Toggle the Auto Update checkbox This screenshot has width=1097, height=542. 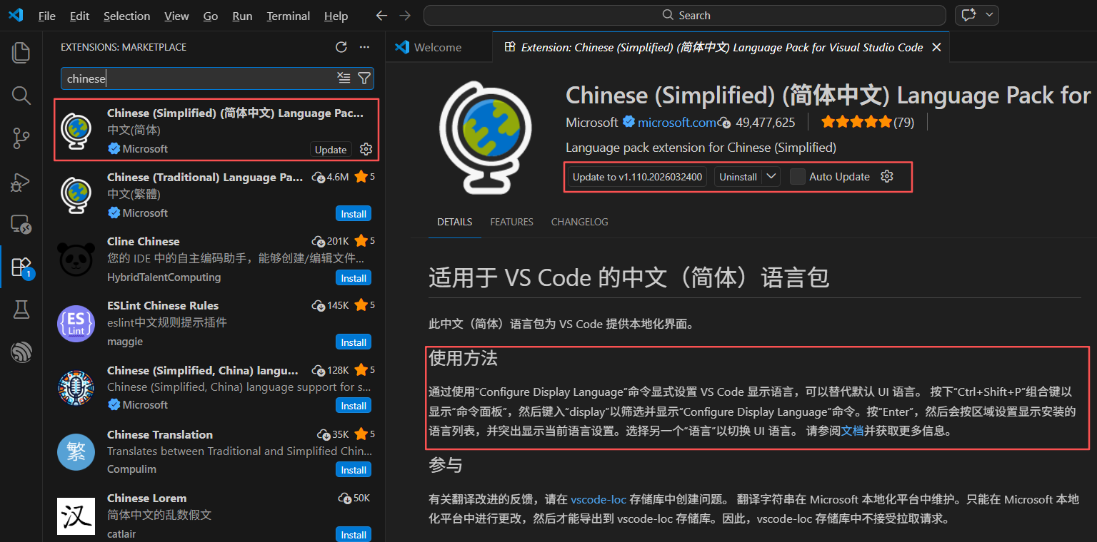pos(798,176)
